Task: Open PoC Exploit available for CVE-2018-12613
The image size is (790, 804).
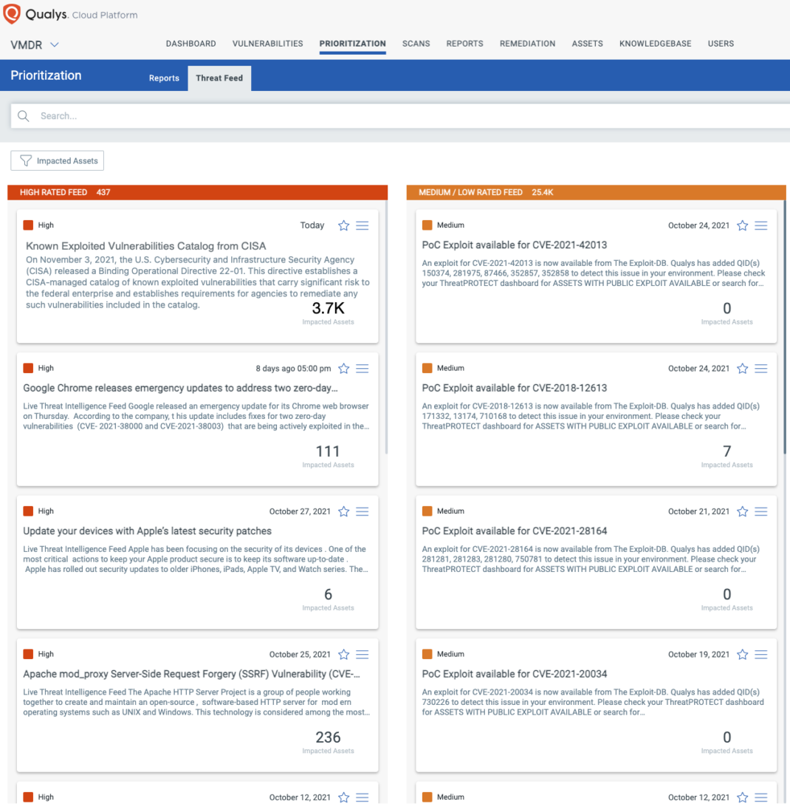Action: [515, 388]
